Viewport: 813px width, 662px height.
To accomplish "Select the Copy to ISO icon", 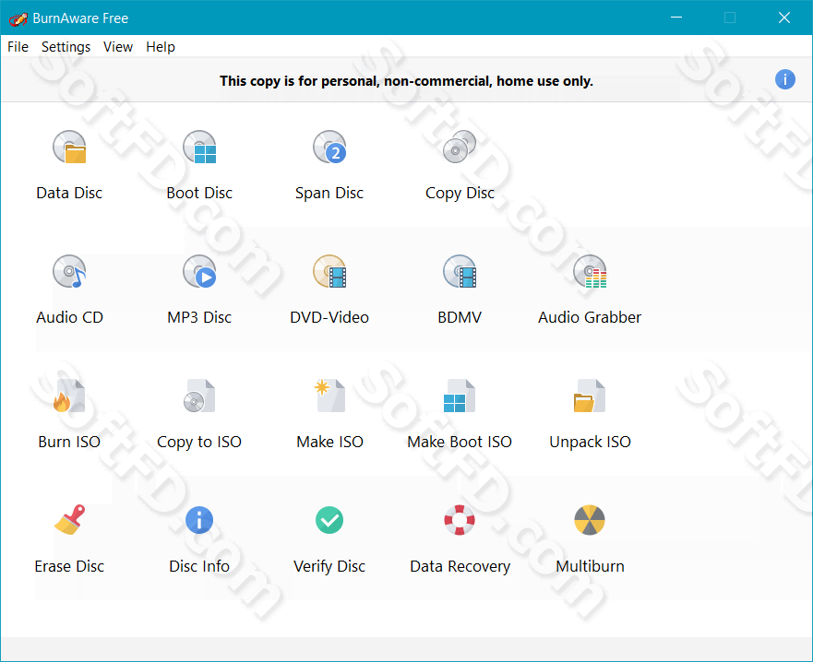I will (199, 396).
